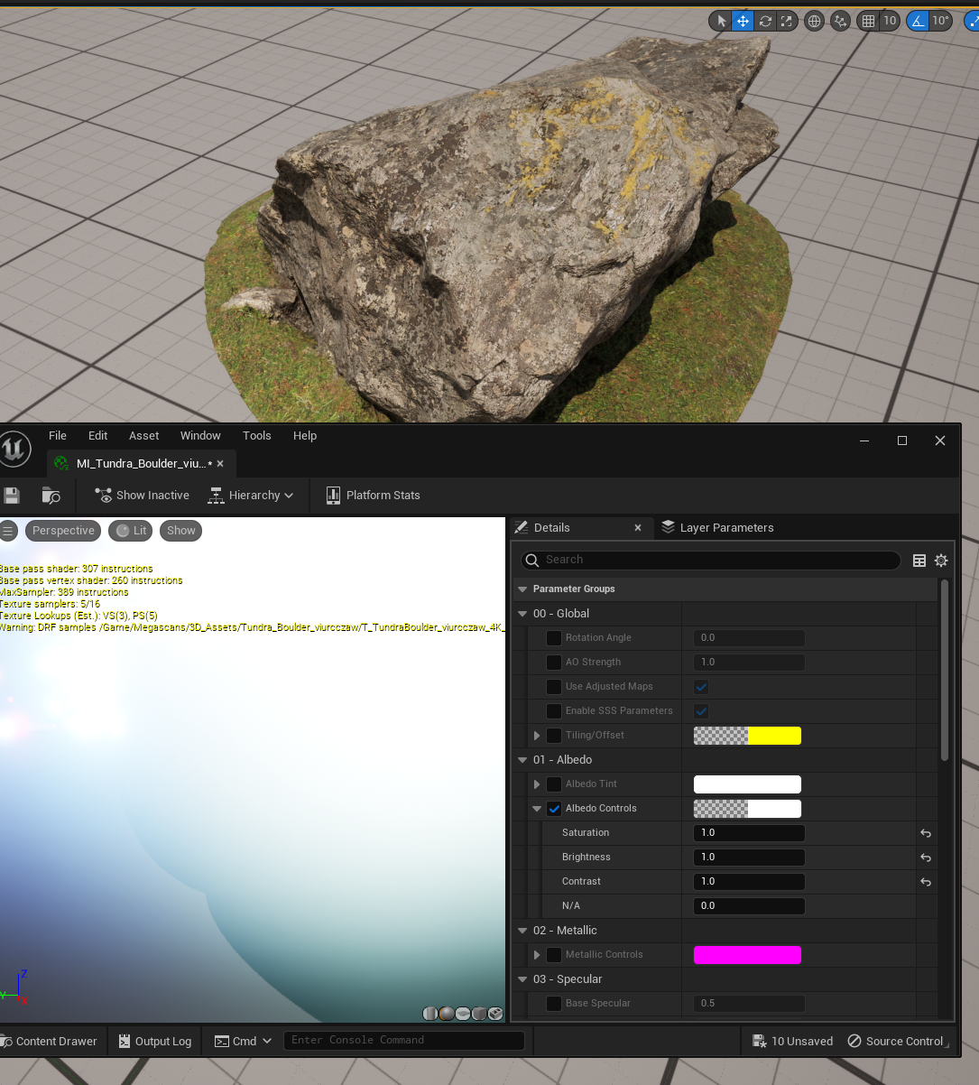
Task: Click the 10 Unsaved status indicator
Action: (792, 1041)
